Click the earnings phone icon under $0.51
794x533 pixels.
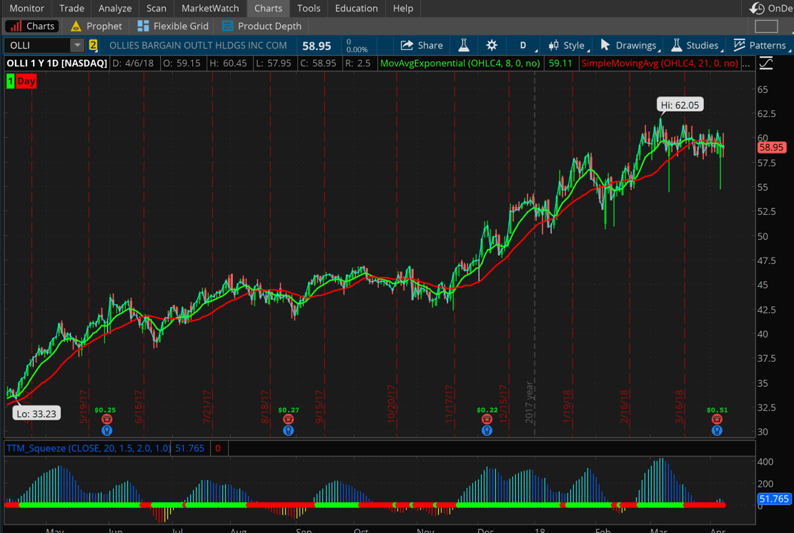coord(717,420)
